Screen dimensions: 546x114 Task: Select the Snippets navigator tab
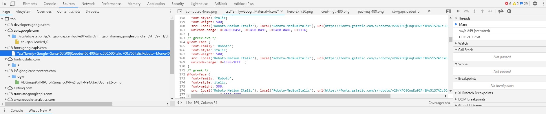click(92, 11)
